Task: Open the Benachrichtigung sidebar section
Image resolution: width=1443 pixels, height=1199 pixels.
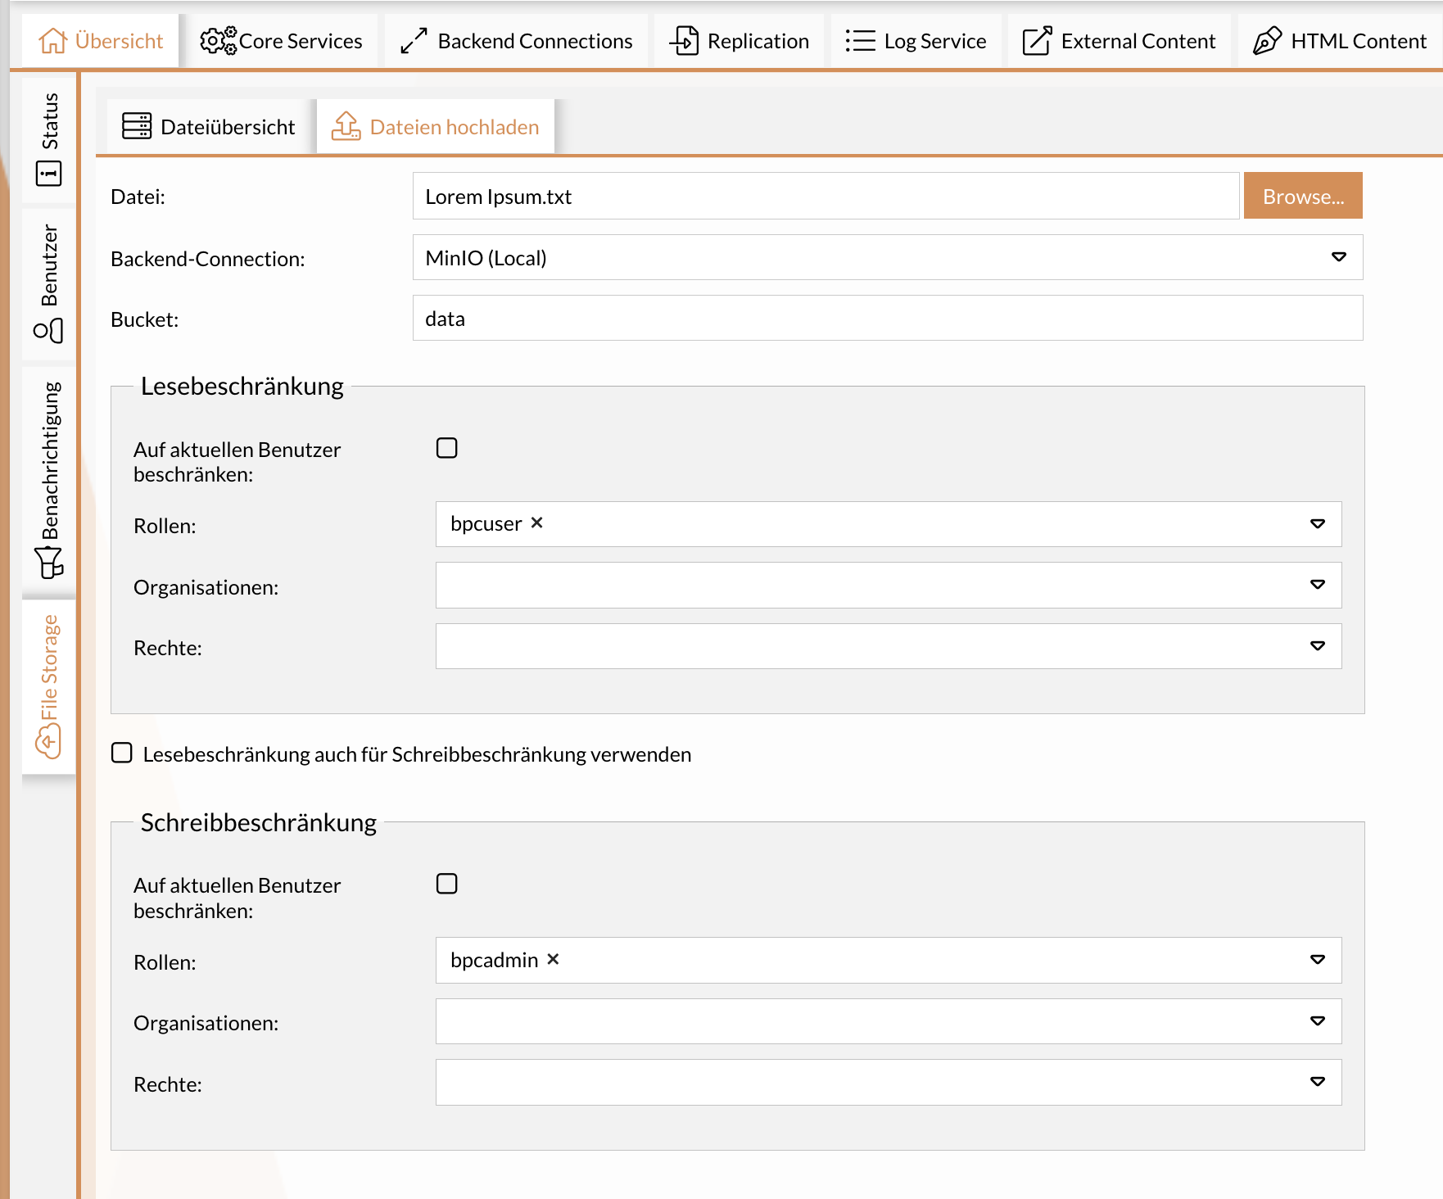Action: pos(49,479)
